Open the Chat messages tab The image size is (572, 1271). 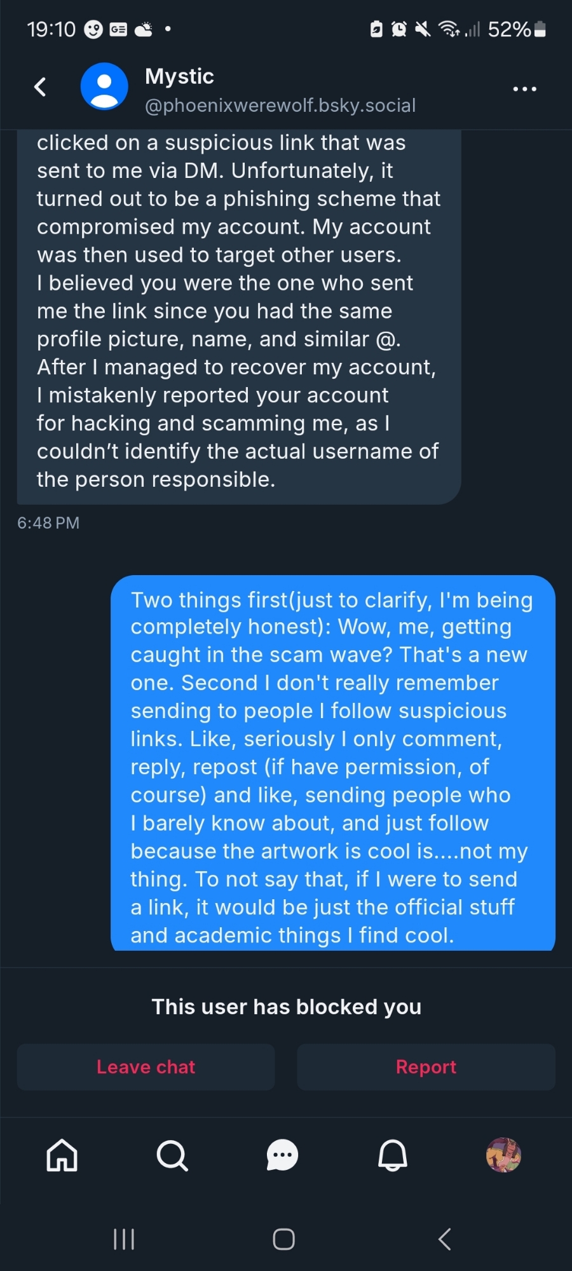(282, 1155)
